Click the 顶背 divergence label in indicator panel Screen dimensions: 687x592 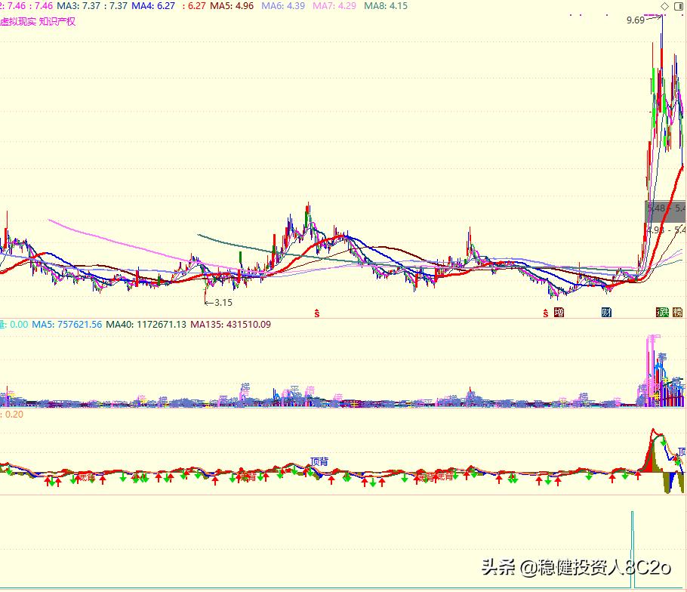coord(319,461)
